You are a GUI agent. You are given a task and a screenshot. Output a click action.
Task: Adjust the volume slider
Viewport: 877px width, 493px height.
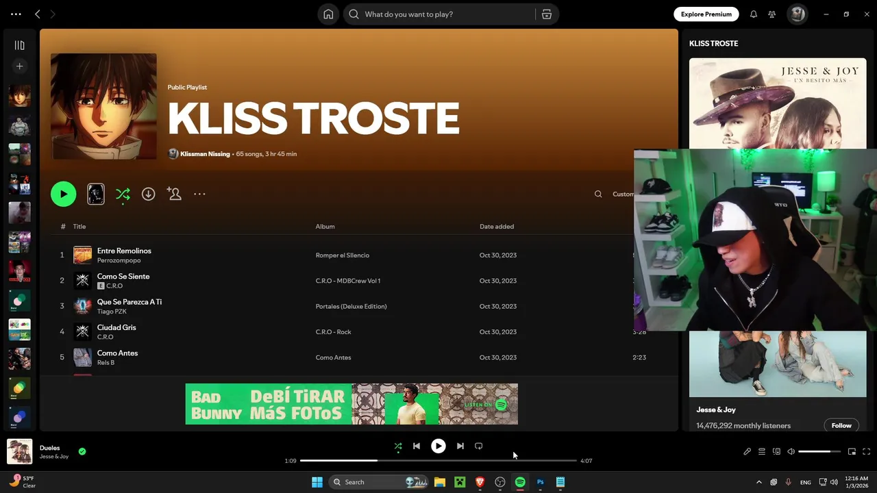819,452
